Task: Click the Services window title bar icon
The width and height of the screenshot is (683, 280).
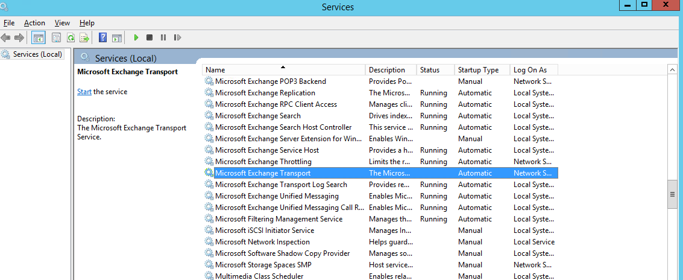Action: pos(5,6)
